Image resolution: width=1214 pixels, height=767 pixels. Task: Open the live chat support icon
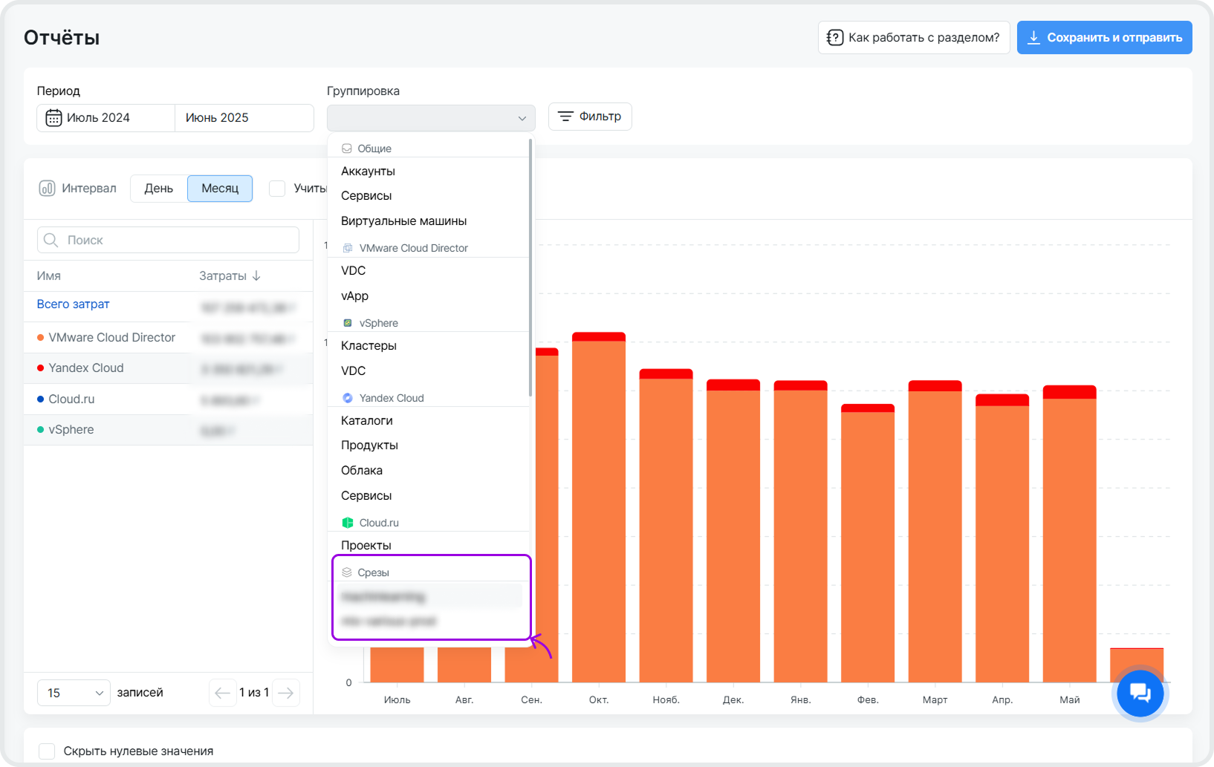coord(1140,693)
